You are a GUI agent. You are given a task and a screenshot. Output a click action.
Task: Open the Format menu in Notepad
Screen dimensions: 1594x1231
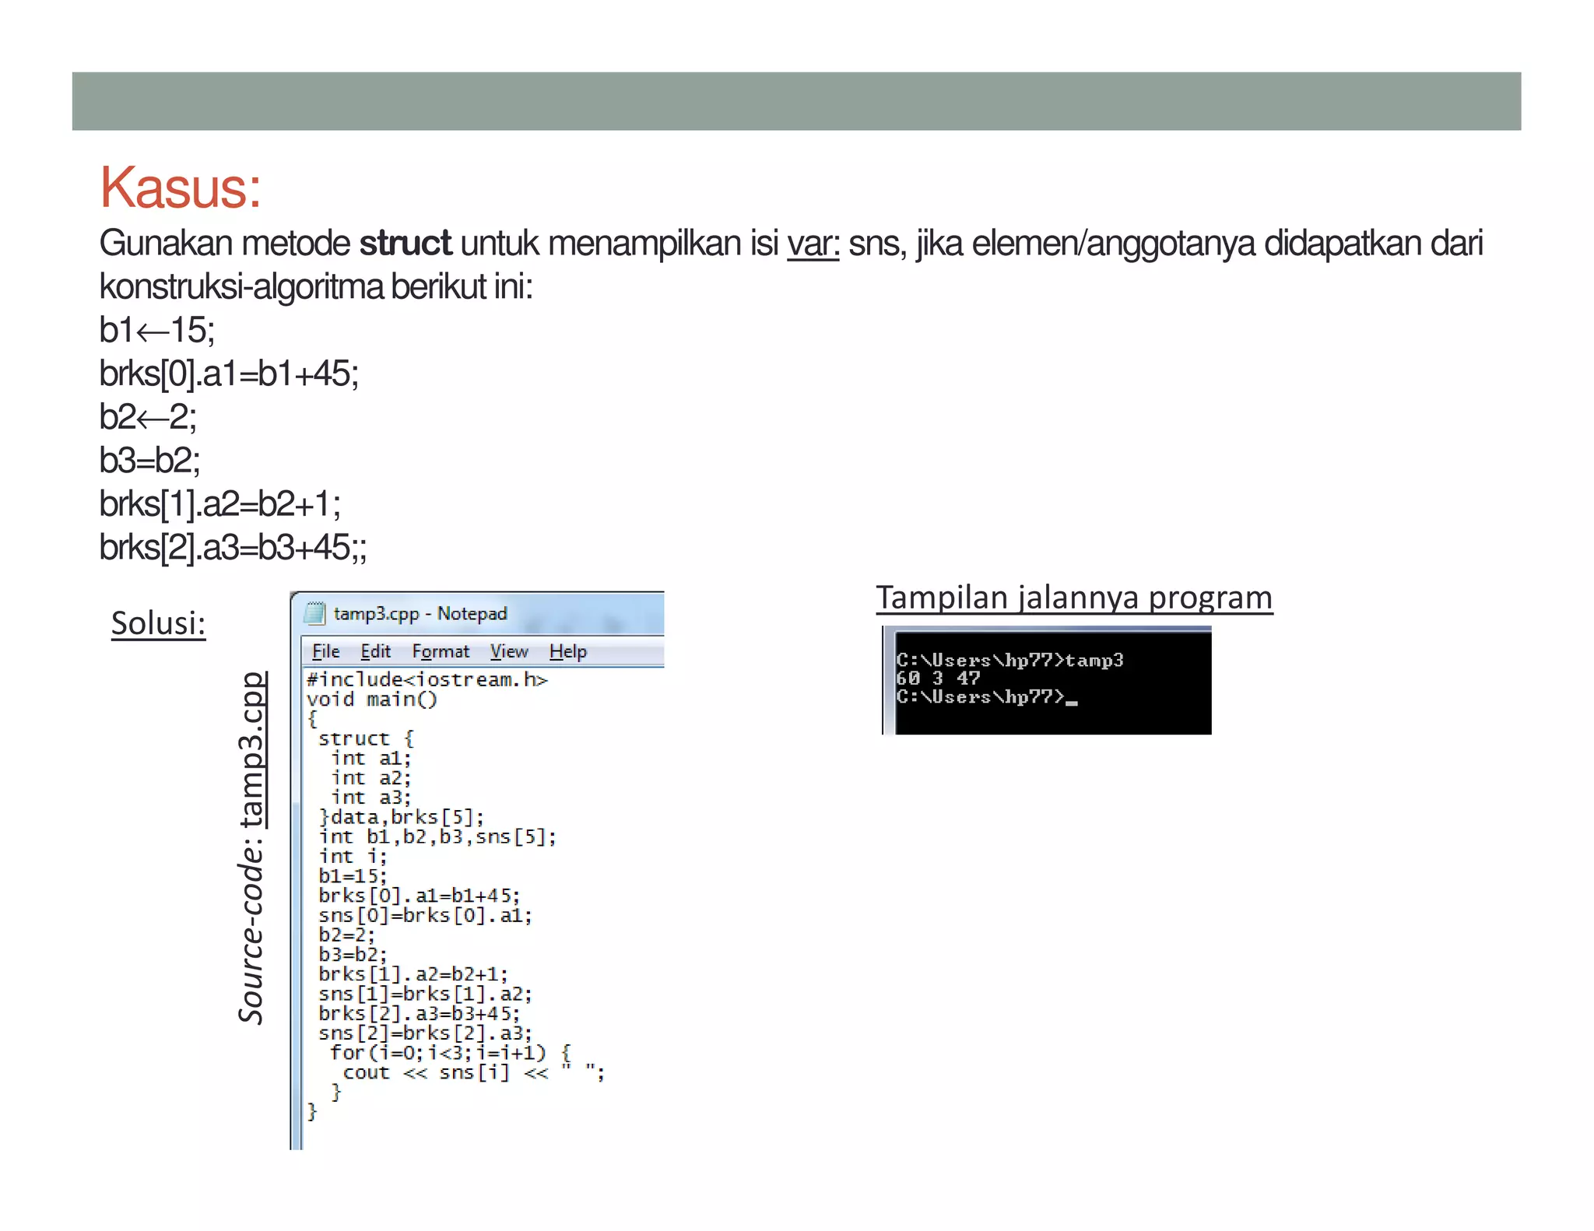[x=441, y=652]
